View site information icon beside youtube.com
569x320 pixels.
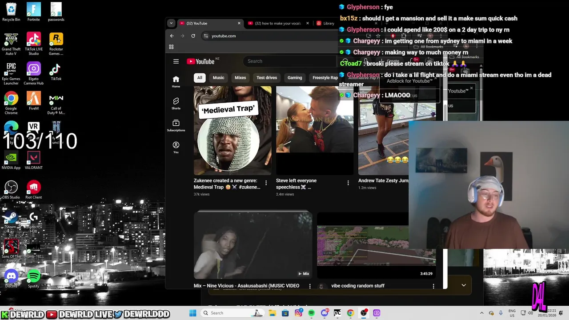(206, 36)
